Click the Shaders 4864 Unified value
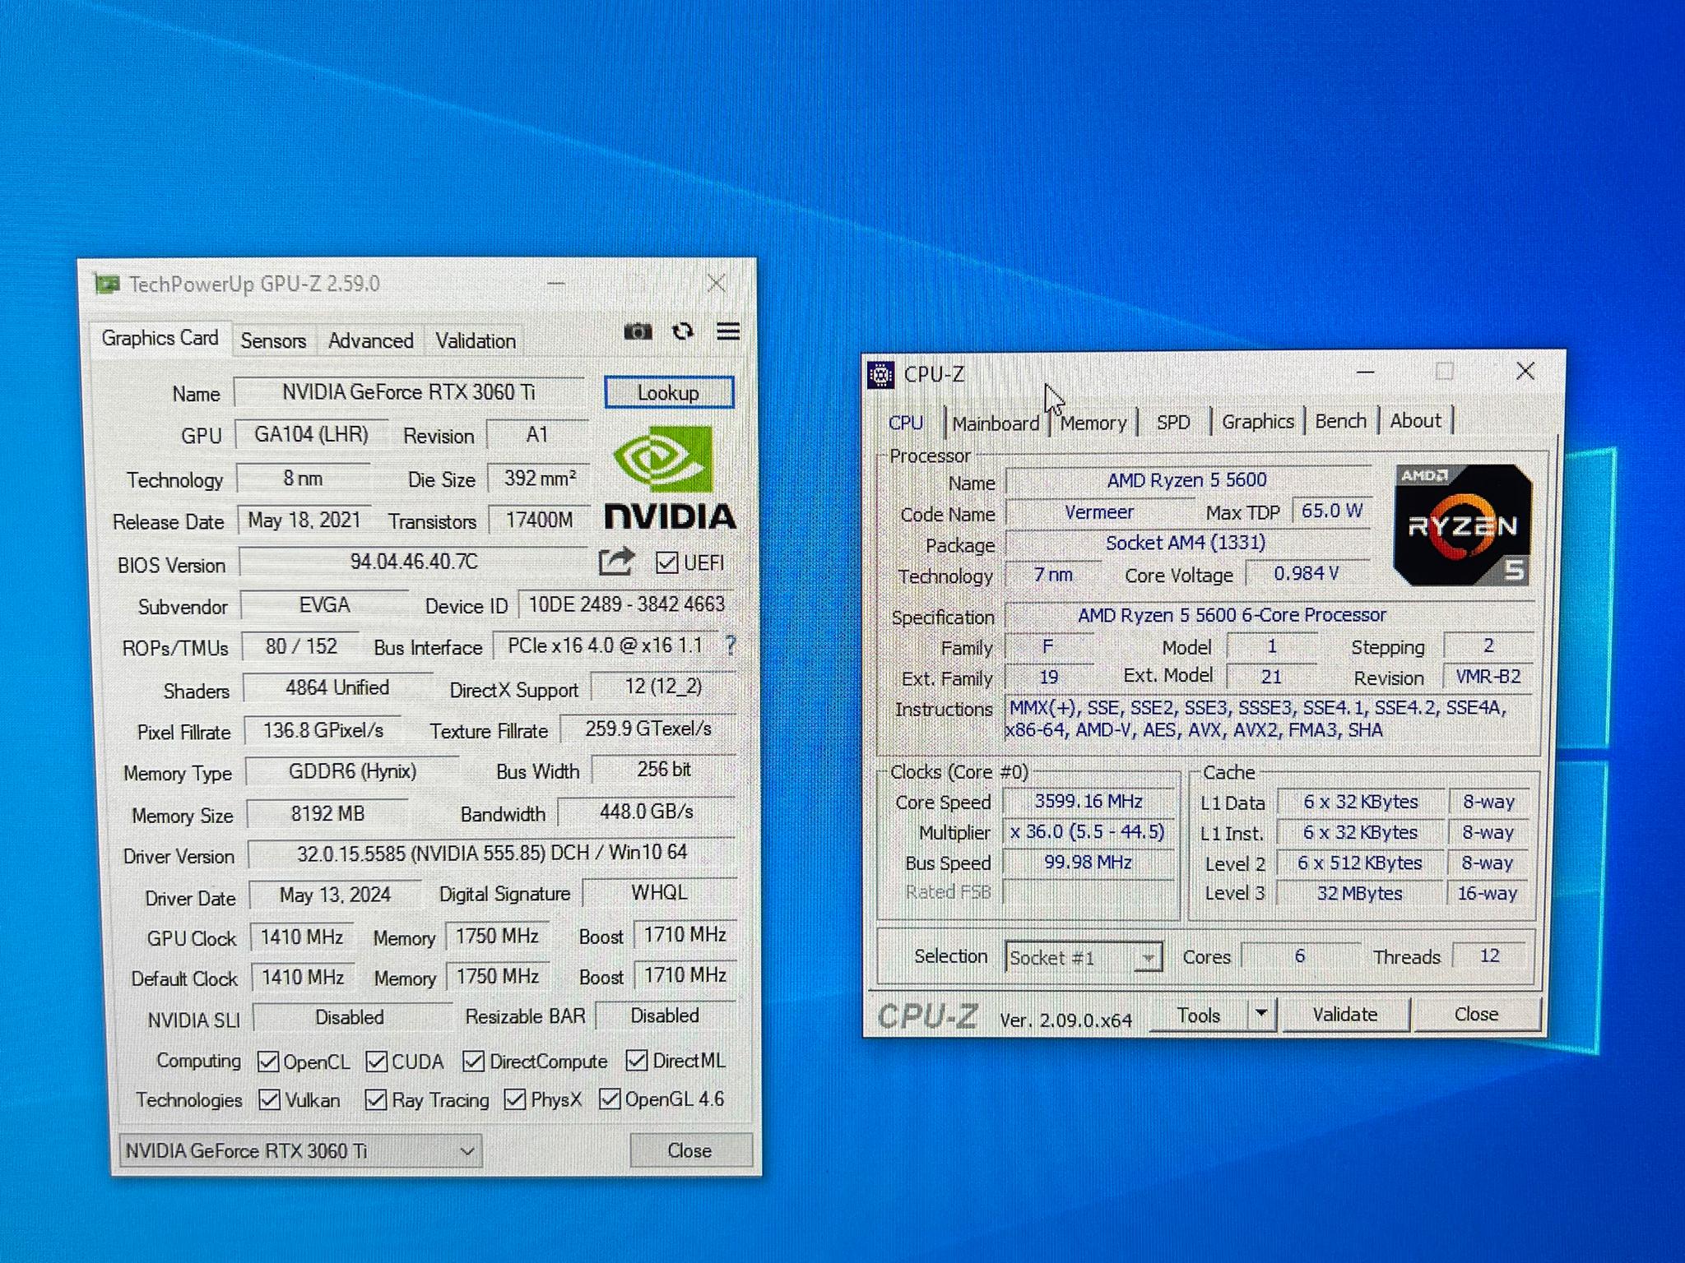 point(337,687)
